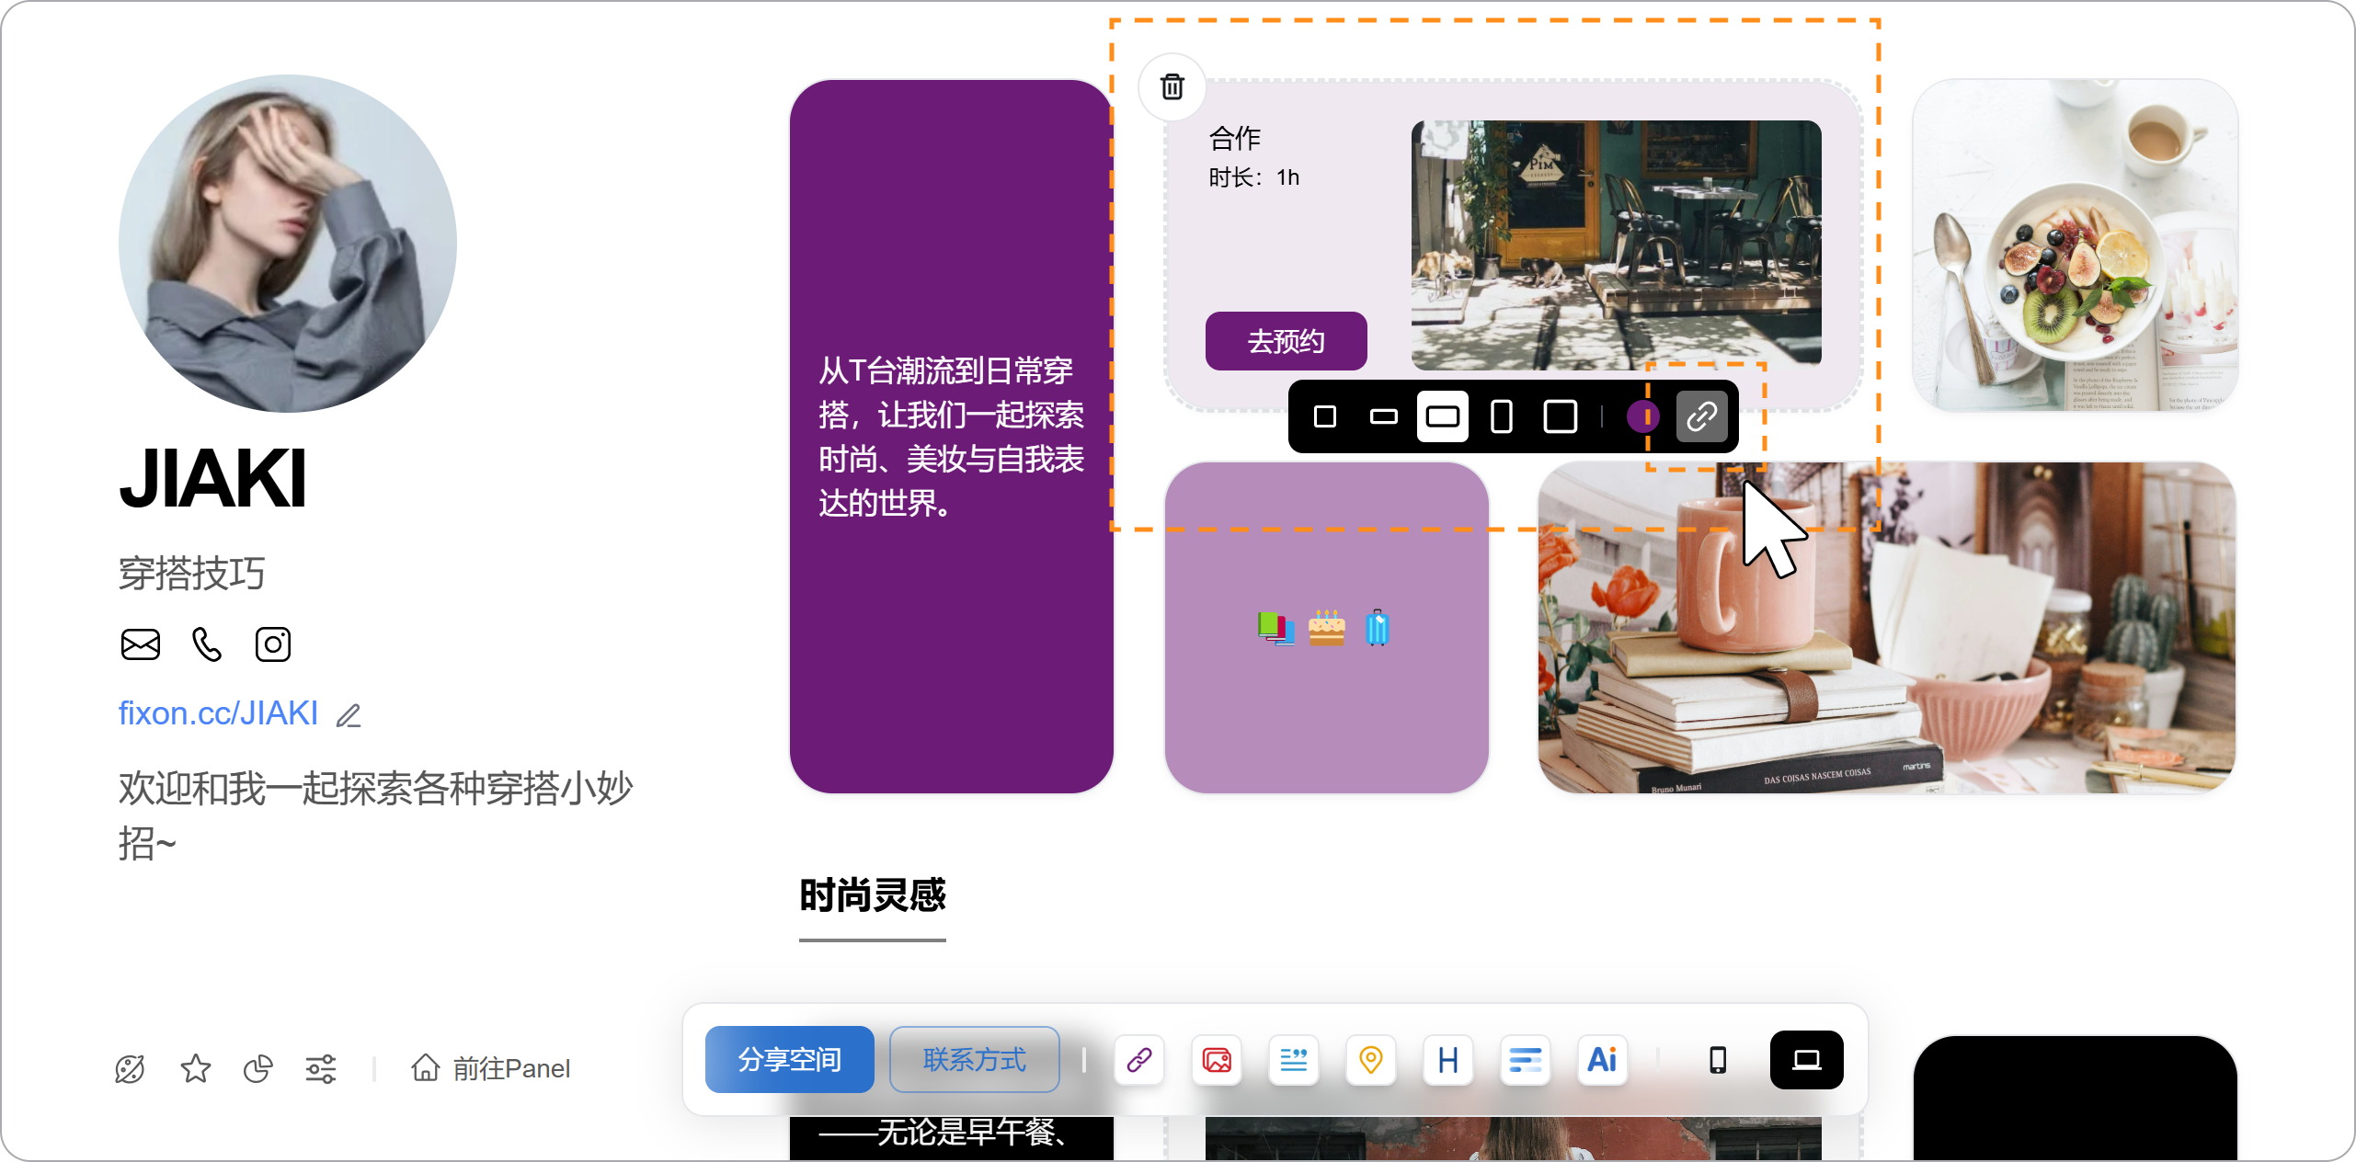Add a map location block
The width and height of the screenshot is (2356, 1162).
tap(1371, 1060)
